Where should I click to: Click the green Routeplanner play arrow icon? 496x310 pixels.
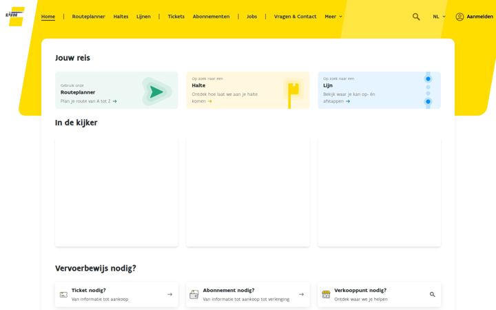tap(156, 92)
